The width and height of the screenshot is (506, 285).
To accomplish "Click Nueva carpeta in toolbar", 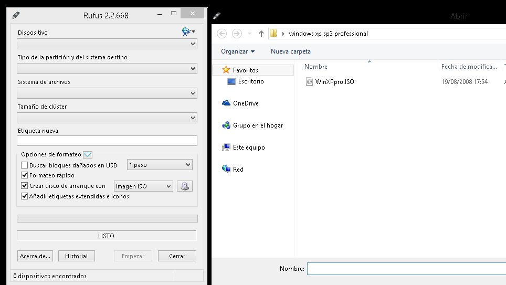I will (x=291, y=51).
